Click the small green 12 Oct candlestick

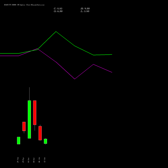tap(45, 141)
